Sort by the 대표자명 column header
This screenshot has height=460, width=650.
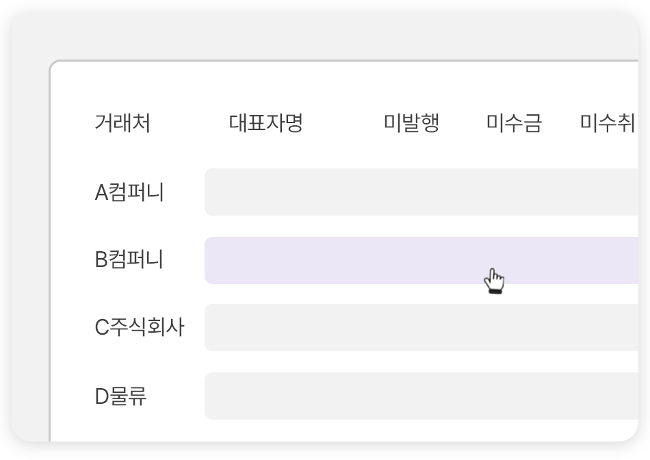coord(265,124)
